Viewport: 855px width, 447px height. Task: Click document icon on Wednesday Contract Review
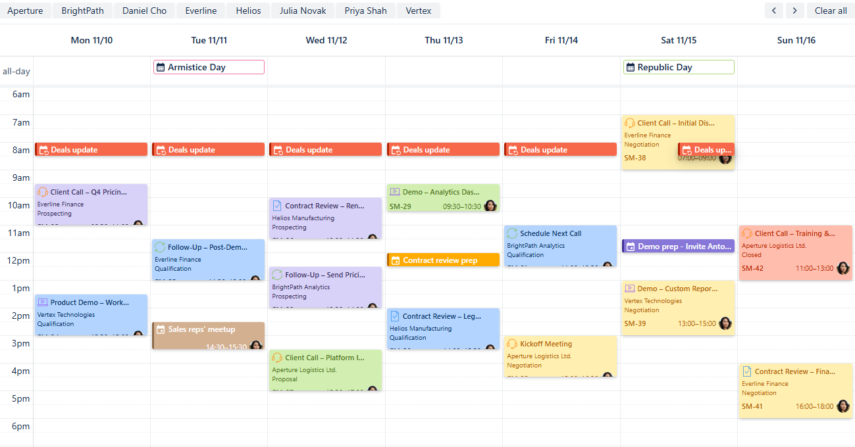[x=277, y=206]
